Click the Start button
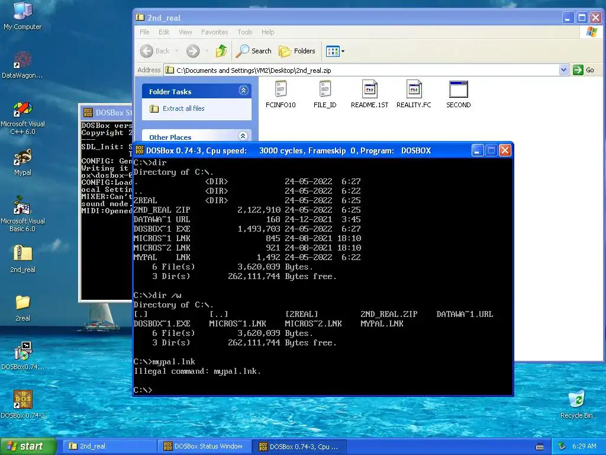The width and height of the screenshot is (606, 455). pos(28,446)
